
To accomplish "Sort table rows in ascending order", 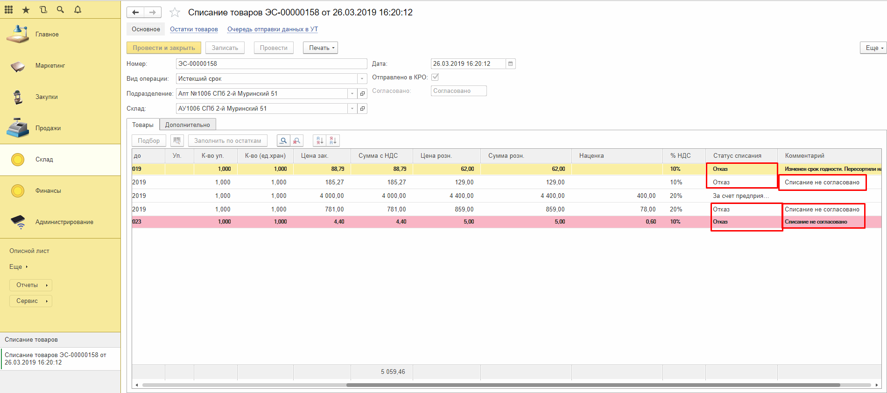I will pyautogui.click(x=320, y=140).
